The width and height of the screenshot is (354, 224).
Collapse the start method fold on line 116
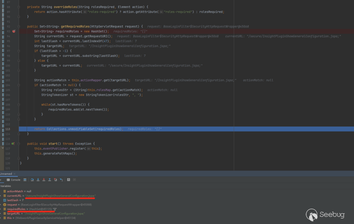tap(19, 144)
